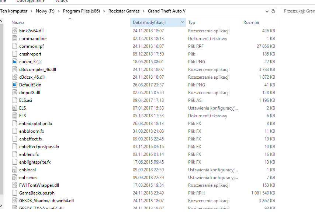The width and height of the screenshot is (315, 214).
Task: Sort files by the Rozmiar column header
Action: click(251, 22)
